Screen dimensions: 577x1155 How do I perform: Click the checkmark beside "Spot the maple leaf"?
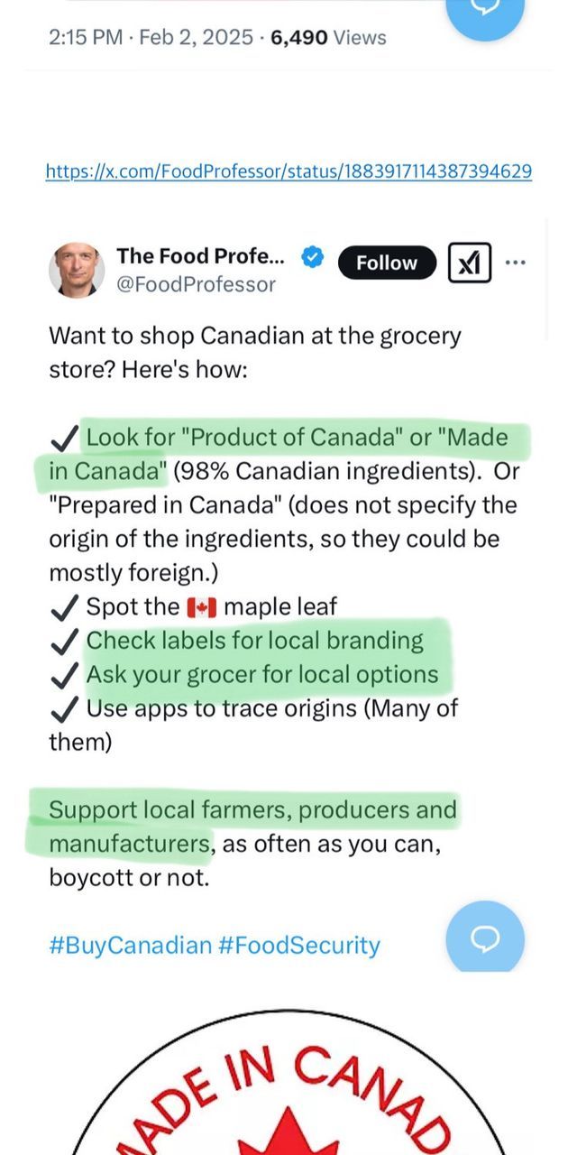pyautogui.click(x=63, y=607)
